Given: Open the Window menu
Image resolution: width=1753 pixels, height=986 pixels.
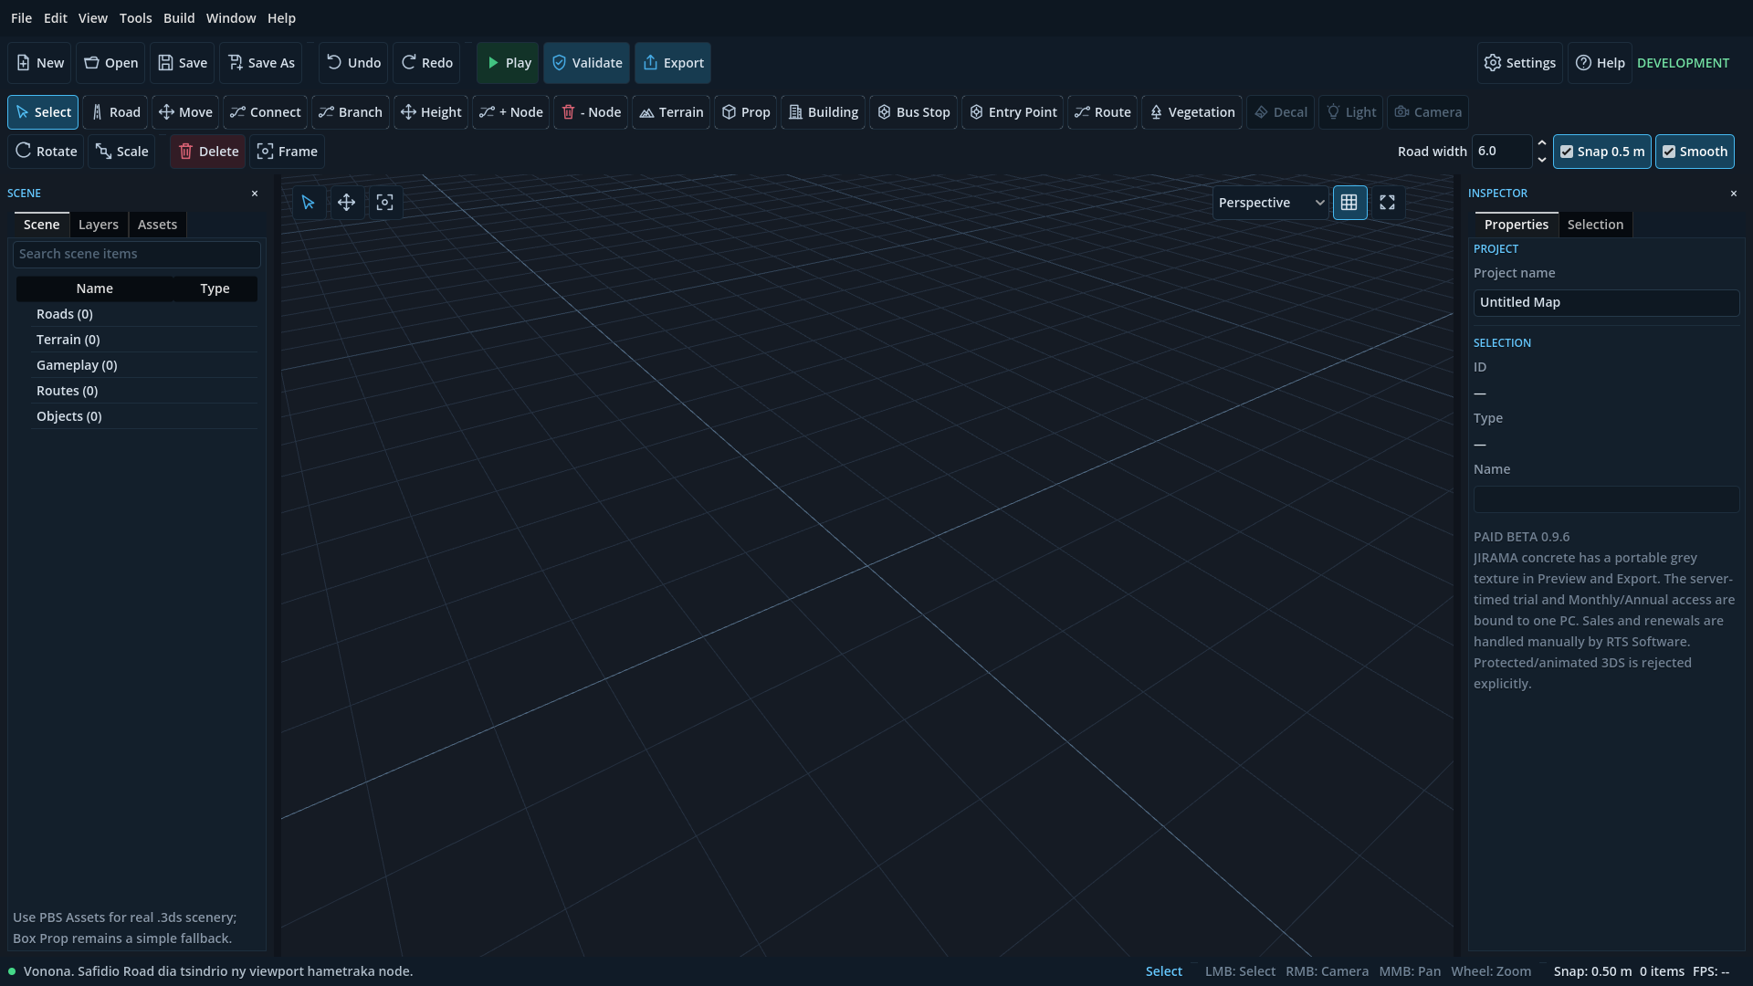Looking at the screenshot, I should (230, 18).
